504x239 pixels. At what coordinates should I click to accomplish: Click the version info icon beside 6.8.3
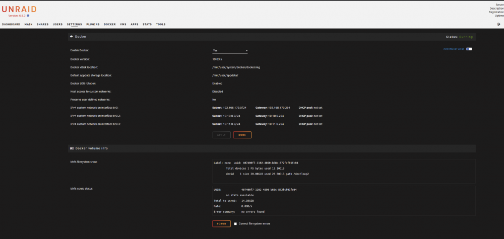28,16
